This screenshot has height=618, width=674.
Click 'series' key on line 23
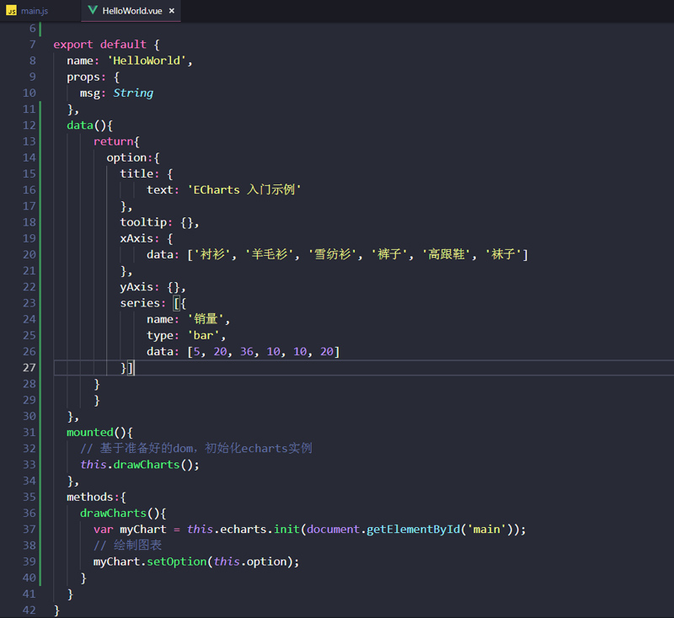(x=140, y=303)
